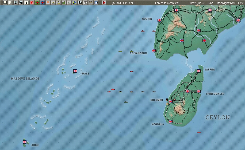The width and height of the screenshot is (245, 150).
Task: Select the lone red ship south of Trivandrum
Action: click(132, 72)
